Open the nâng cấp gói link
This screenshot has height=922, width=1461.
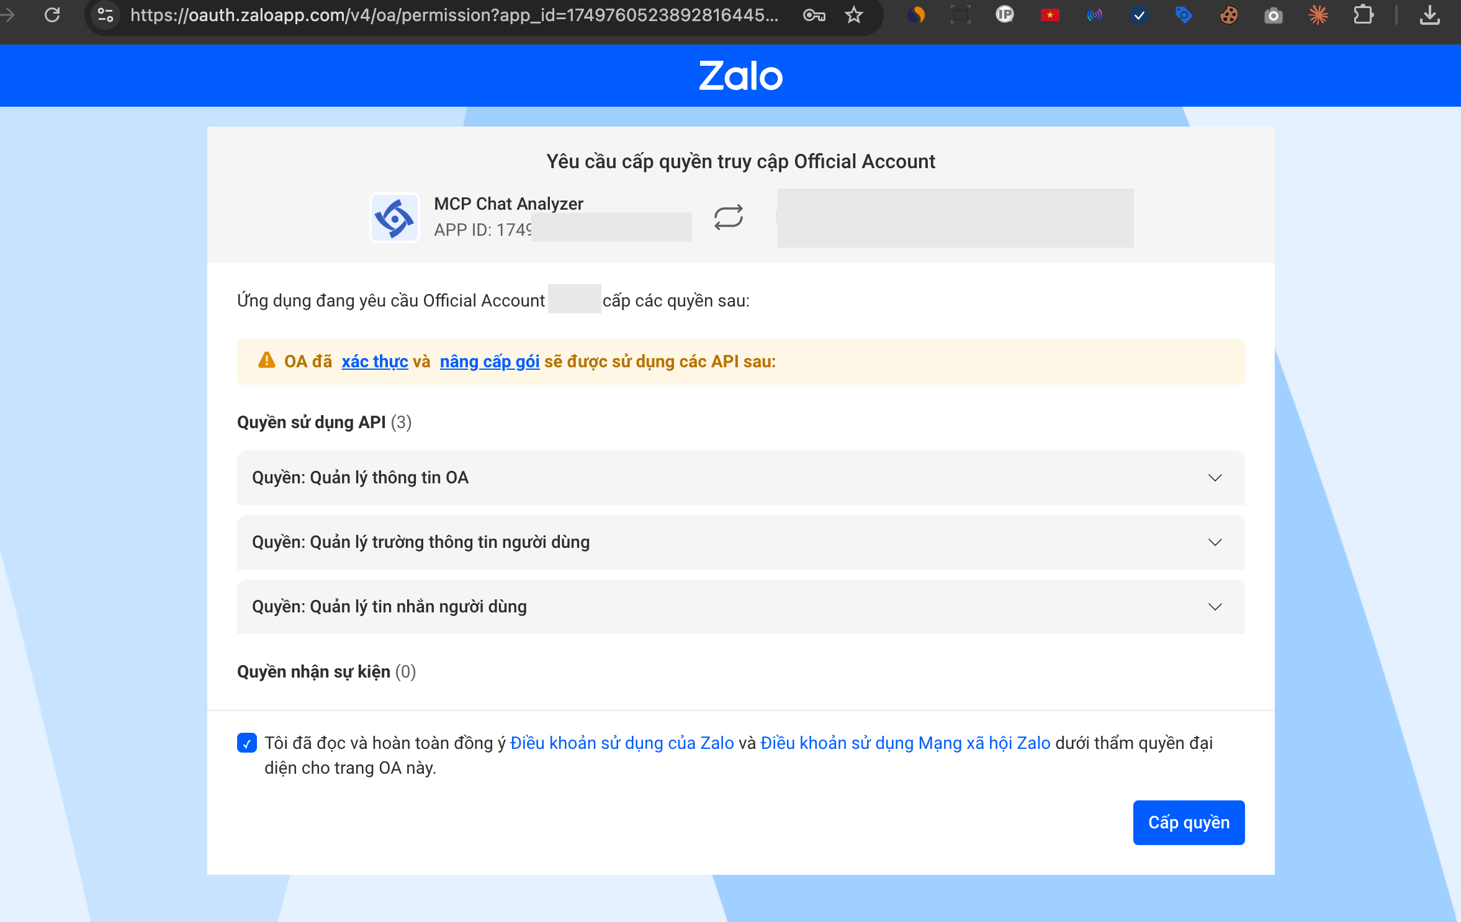(x=488, y=361)
